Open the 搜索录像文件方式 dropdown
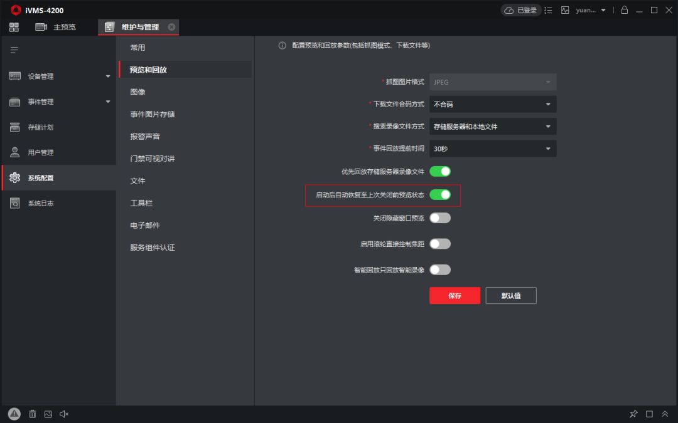The image size is (678, 423). point(493,127)
